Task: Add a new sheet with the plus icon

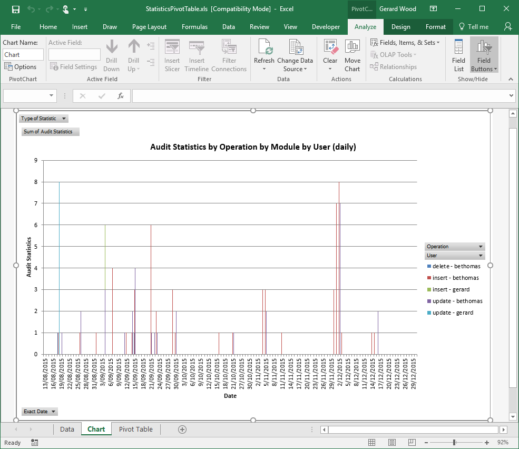Action: click(182, 430)
